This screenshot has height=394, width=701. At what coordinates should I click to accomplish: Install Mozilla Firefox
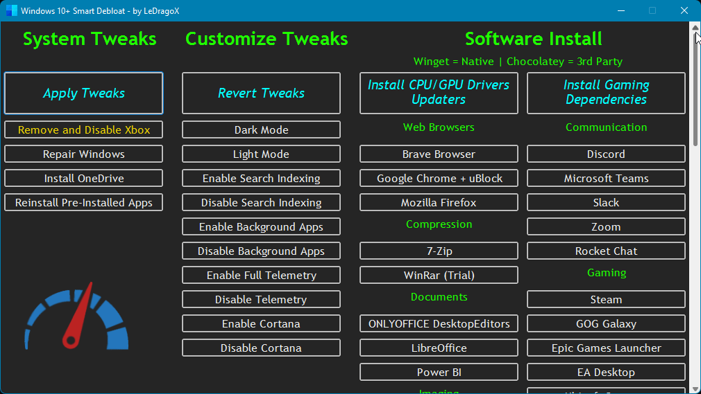[439, 202]
